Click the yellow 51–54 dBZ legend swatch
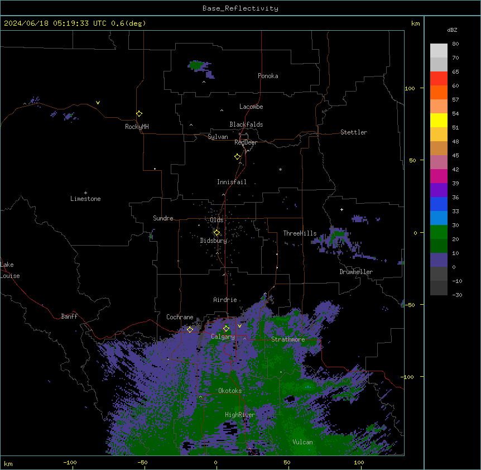 (439, 120)
